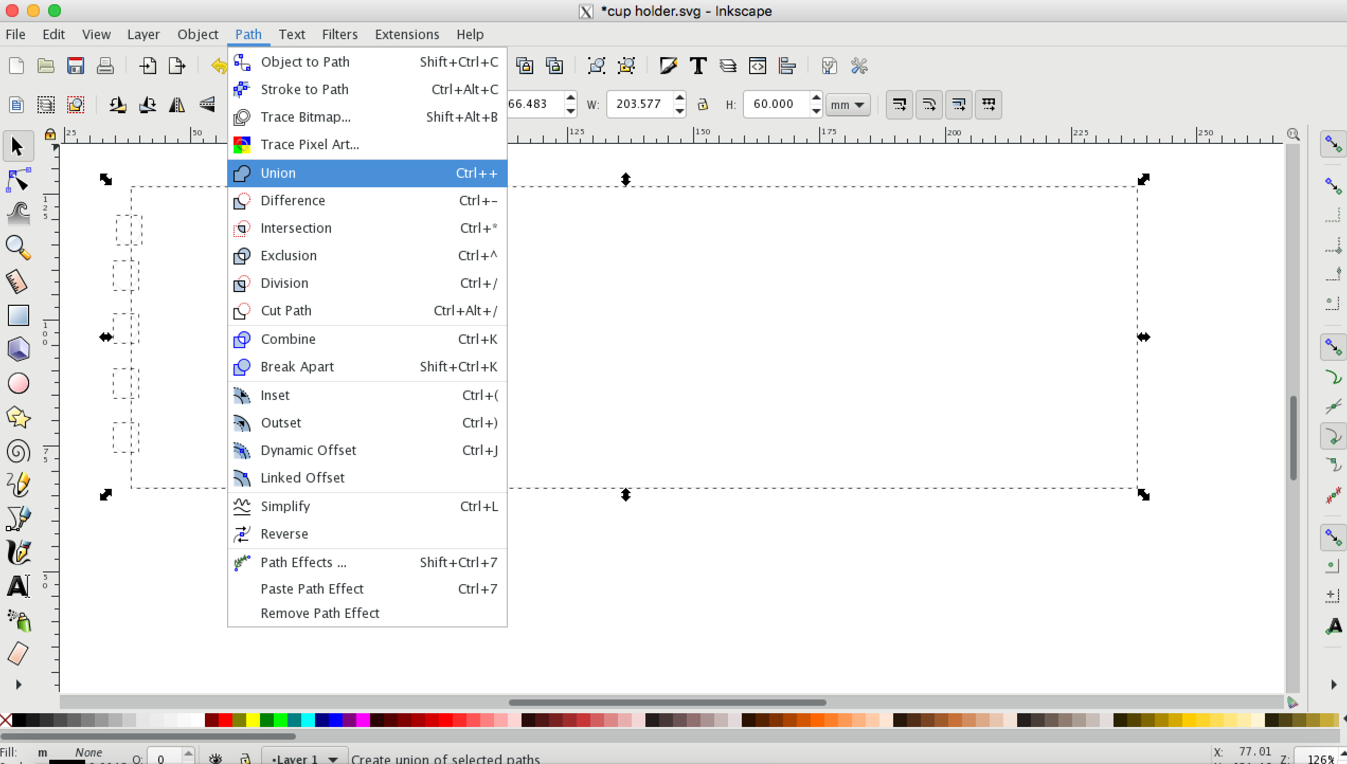Open the Object menu
This screenshot has width=1347, height=764.
(197, 34)
